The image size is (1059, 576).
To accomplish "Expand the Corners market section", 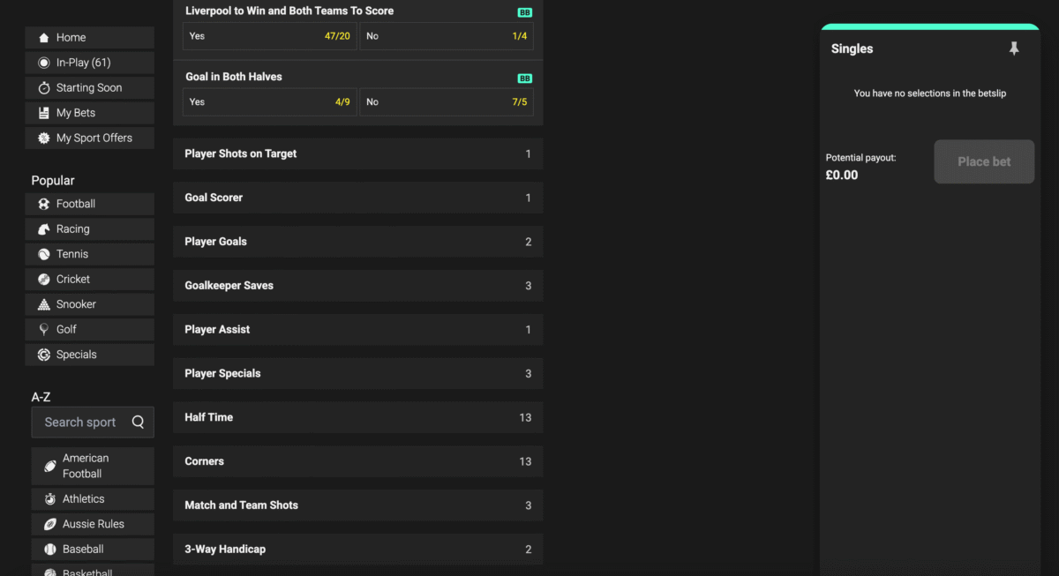I will pyautogui.click(x=357, y=461).
